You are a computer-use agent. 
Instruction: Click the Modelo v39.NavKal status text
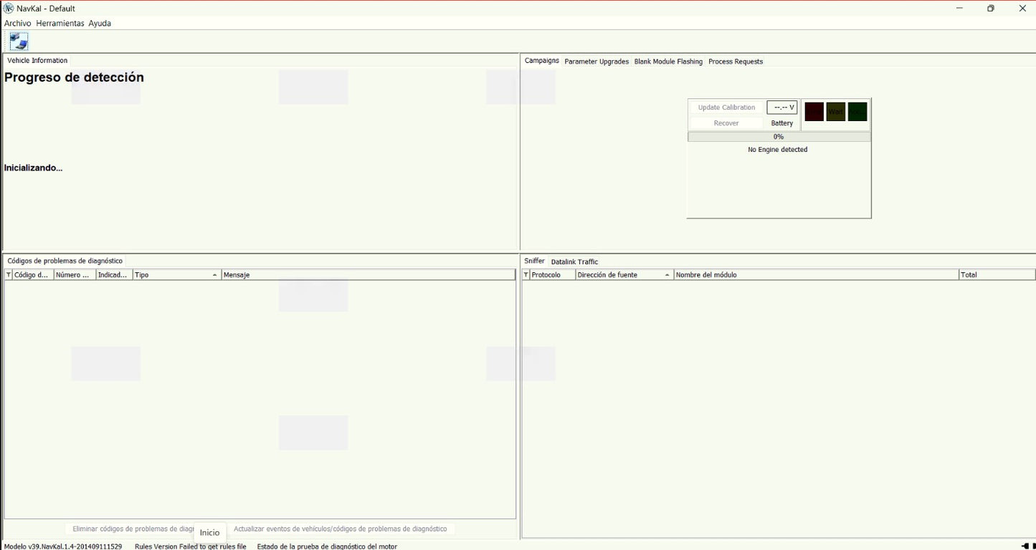tap(63, 546)
